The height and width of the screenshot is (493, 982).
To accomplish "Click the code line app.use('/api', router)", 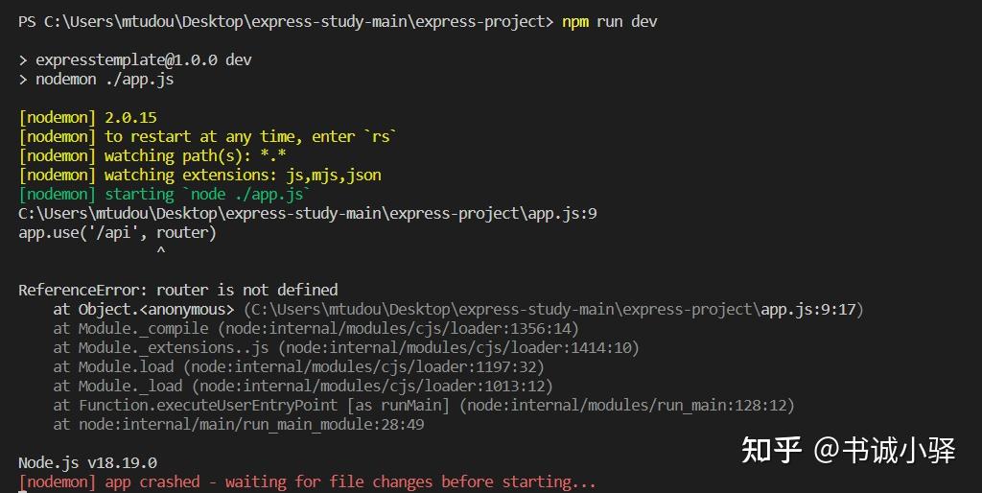I will (117, 233).
